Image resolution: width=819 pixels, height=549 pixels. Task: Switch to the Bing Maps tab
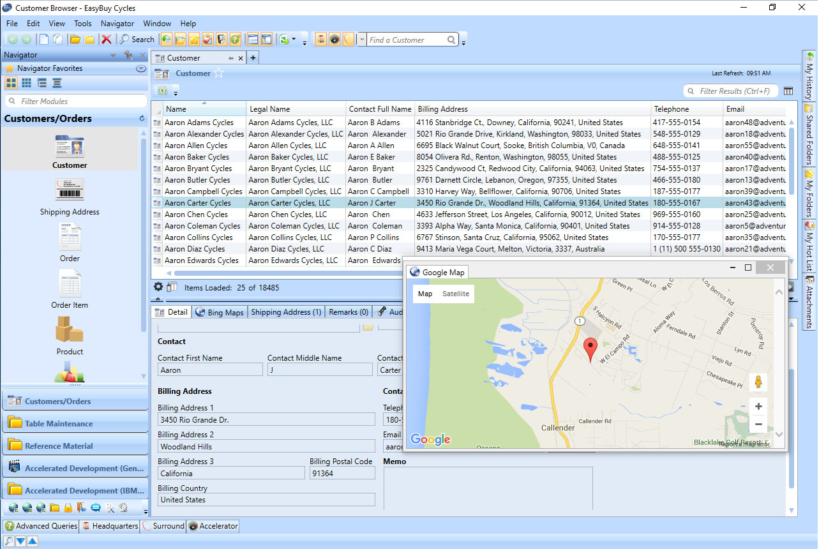click(x=219, y=312)
